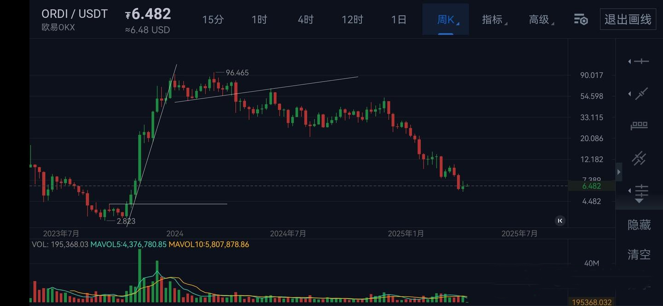Open chart settings list icon
Viewport: 663px width, 306px height.
581,19
